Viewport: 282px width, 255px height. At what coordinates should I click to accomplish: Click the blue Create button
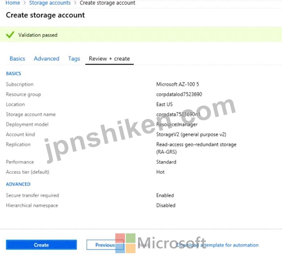(x=41, y=245)
